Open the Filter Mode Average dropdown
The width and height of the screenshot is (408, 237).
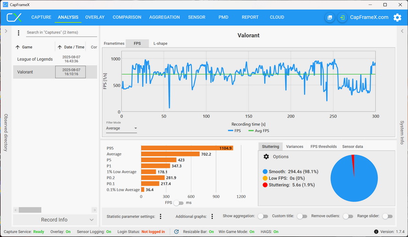[121, 129]
